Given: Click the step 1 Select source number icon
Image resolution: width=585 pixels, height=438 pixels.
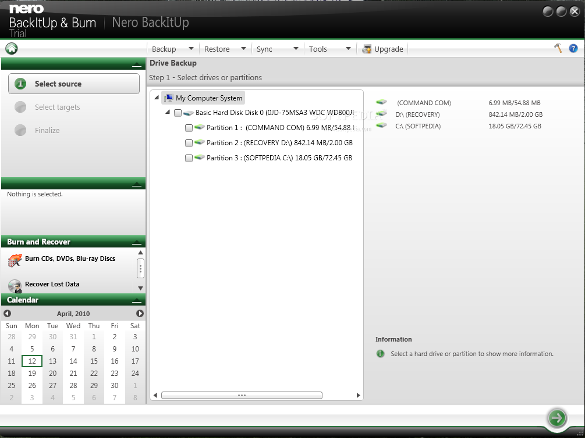Looking at the screenshot, I should click(x=20, y=84).
